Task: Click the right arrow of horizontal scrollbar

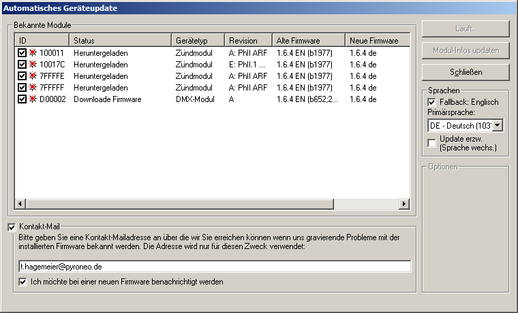Action: tap(404, 204)
